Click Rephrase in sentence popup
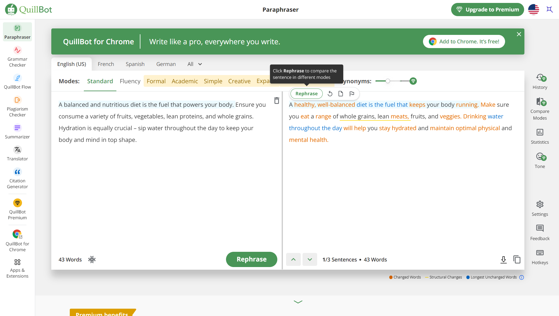 (306, 94)
